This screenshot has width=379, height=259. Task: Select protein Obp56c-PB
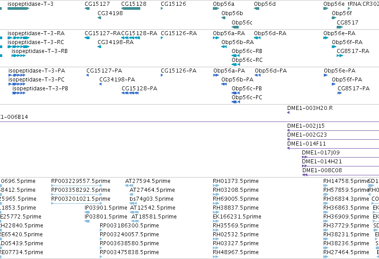(x=247, y=89)
